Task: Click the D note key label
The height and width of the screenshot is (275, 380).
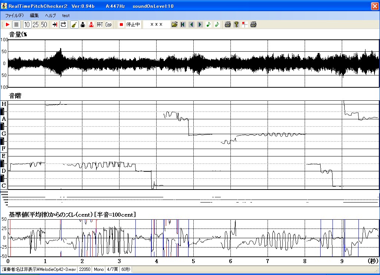Action: tap(4, 171)
